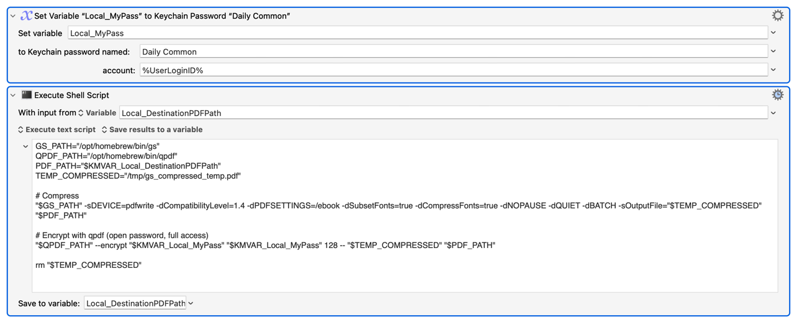Open the Keychain password name dropdown arrow
The height and width of the screenshot is (325, 797).
coord(773,51)
